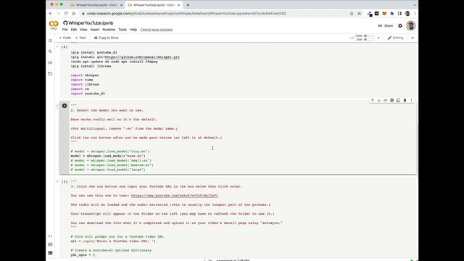Go to the browser home page
The image size is (464, 261).
click(74, 13)
